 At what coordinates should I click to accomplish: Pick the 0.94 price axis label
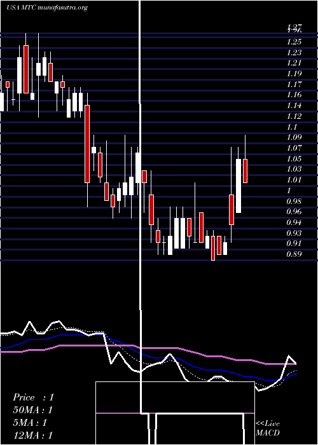294,222
